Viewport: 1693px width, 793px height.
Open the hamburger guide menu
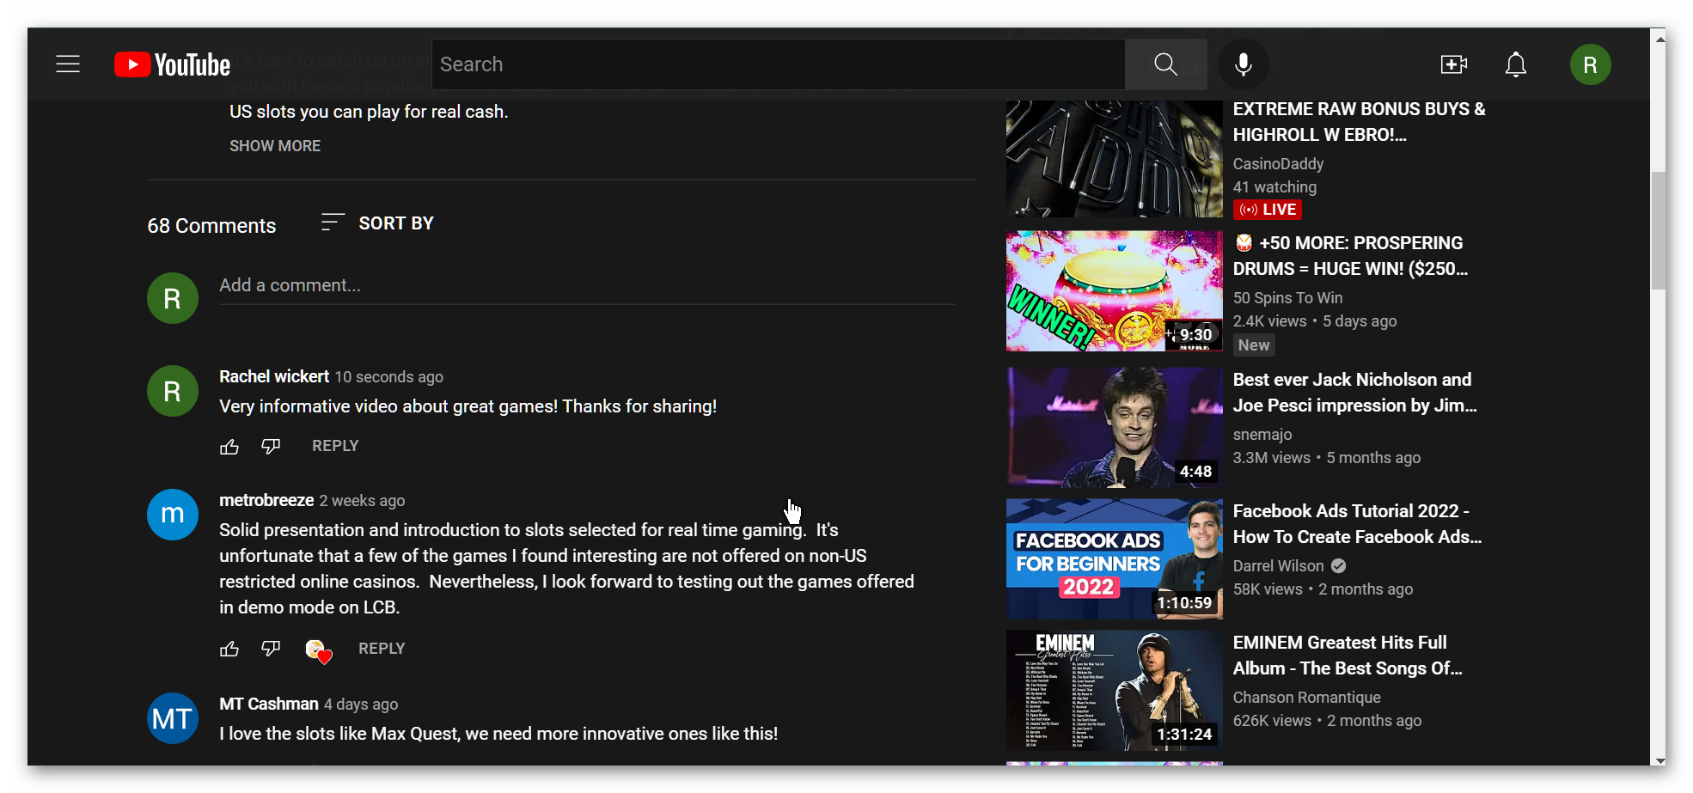point(68,64)
